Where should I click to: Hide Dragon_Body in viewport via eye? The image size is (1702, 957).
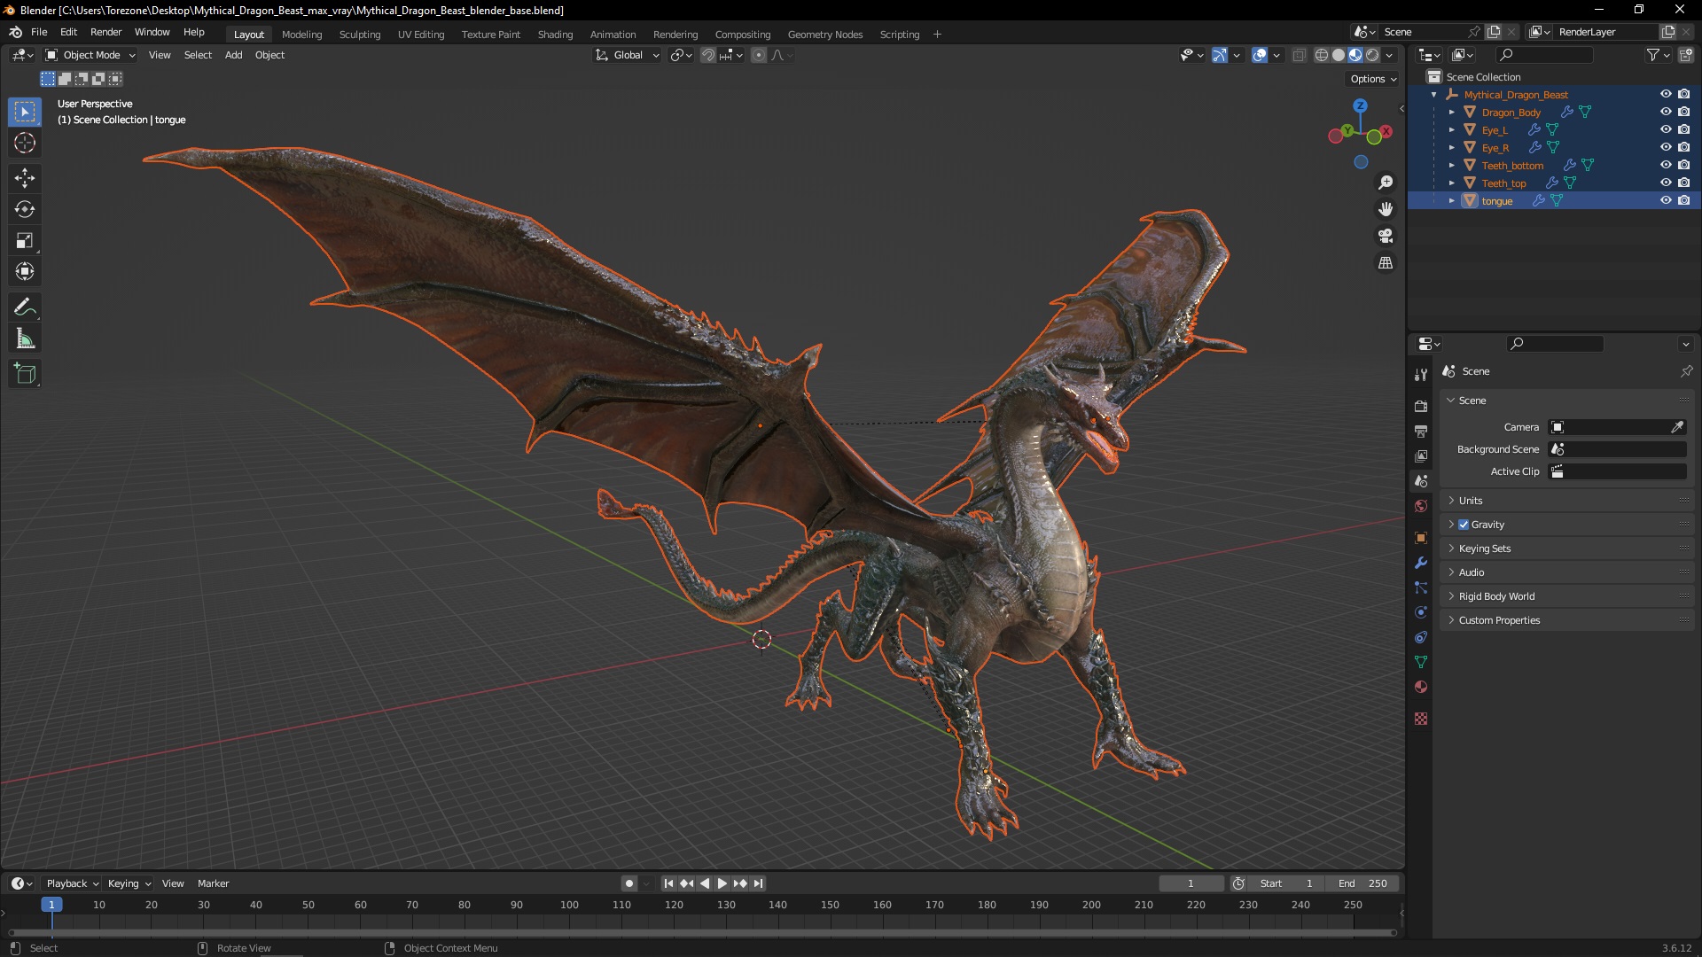pos(1666,112)
